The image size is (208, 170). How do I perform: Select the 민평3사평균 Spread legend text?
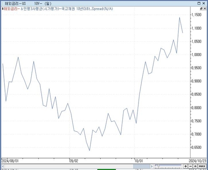[67, 9]
